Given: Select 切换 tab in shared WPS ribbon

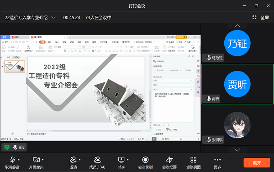Looking at the screenshot, I should pyautogui.click(x=64, y=42).
